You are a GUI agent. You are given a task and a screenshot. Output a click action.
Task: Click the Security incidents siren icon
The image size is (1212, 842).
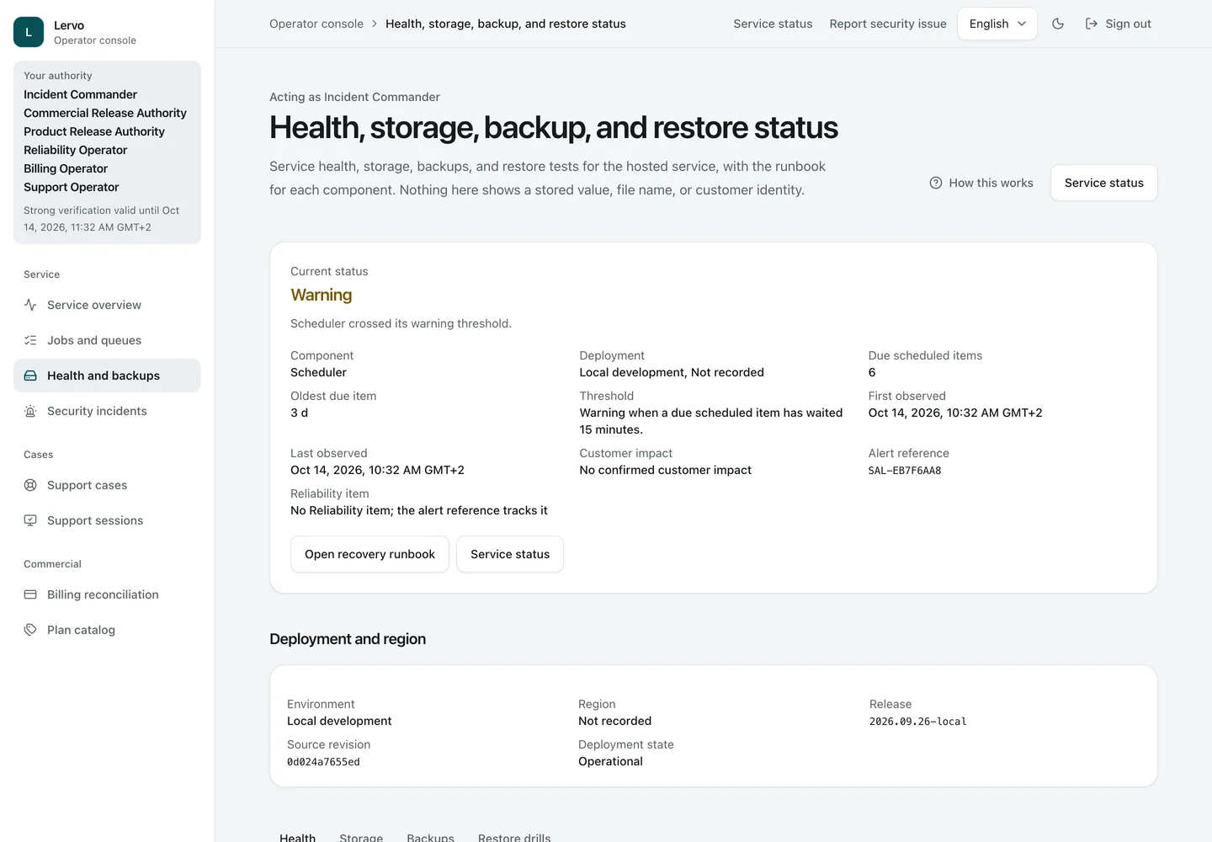point(30,411)
